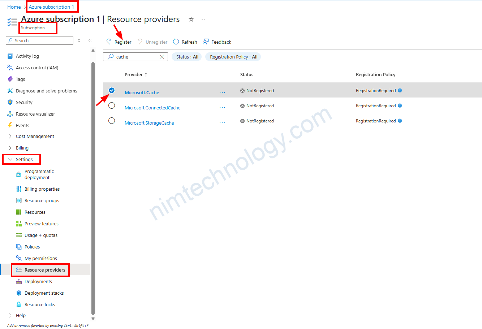The image size is (482, 329).
Task: Open the Microsoft.Cache provider link
Action: click(142, 93)
